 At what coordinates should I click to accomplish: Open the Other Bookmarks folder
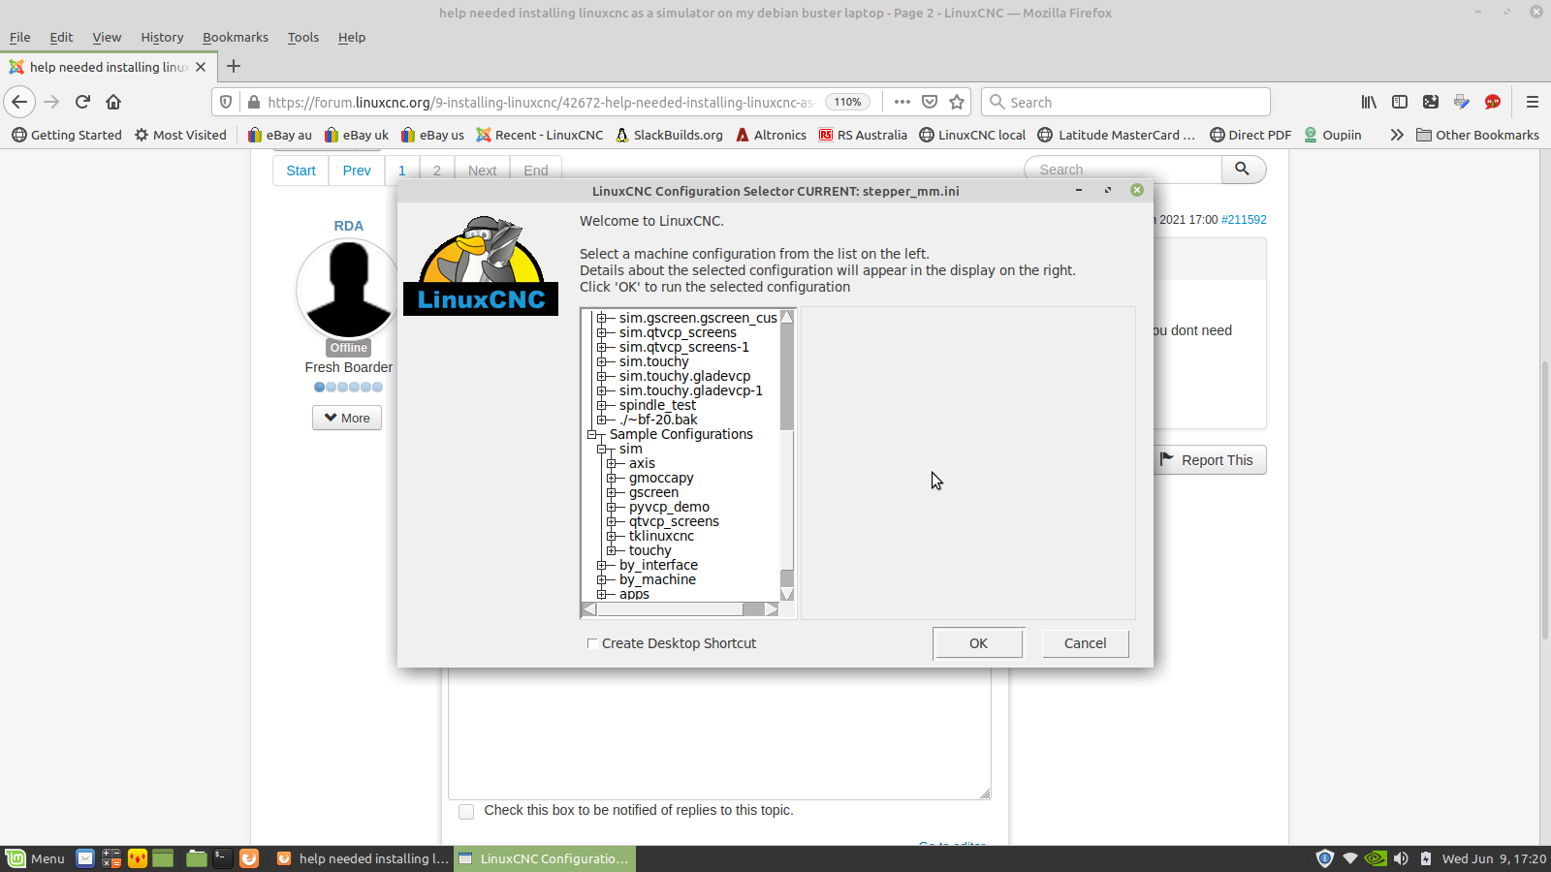pyautogui.click(x=1477, y=135)
